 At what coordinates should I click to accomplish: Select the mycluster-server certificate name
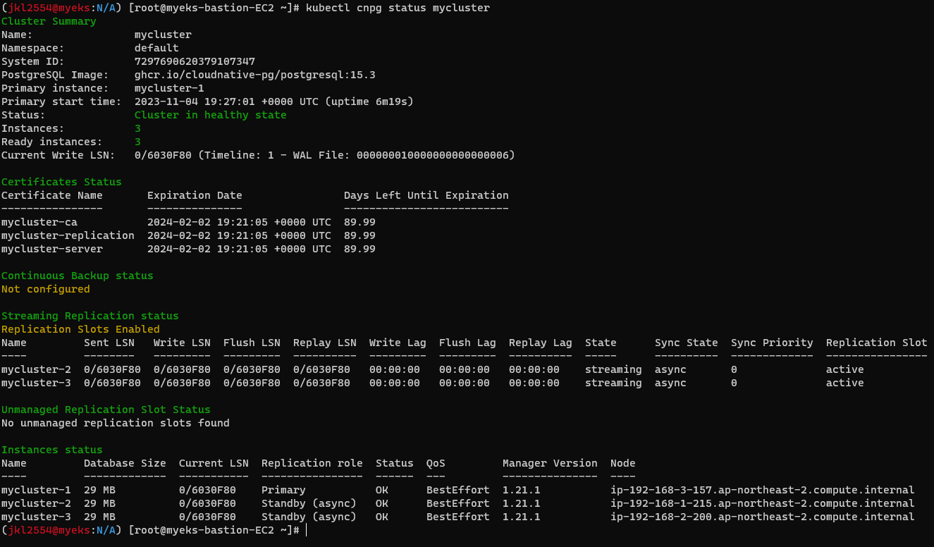(x=52, y=249)
